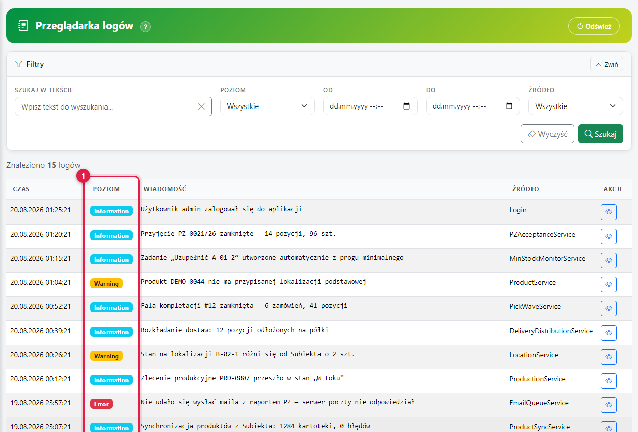
Task: View details of ProductService log
Action: coord(609,284)
